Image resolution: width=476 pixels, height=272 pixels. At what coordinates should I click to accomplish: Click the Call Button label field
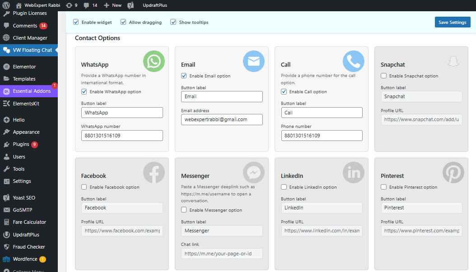(322, 113)
